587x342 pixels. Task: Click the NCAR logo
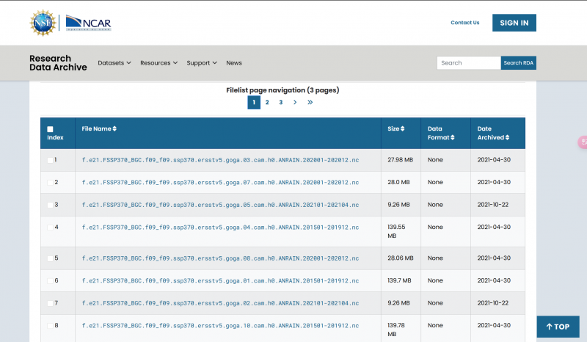88,23
